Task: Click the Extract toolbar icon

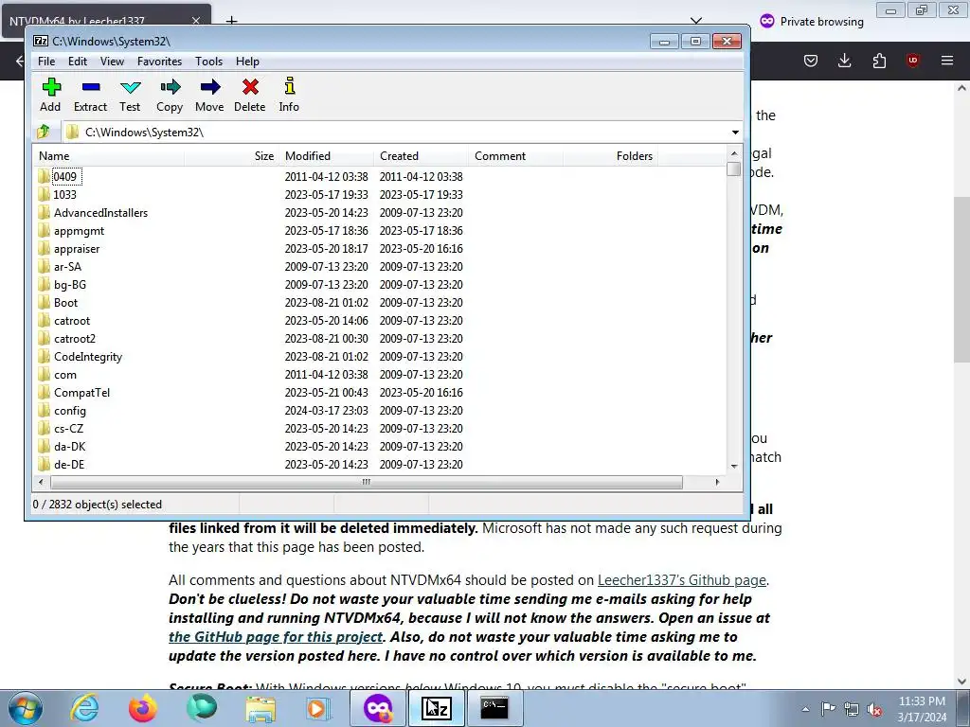Action: point(90,95)
